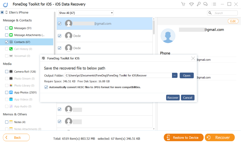Toggle Ellen's iPhone select-all checkbox
This screenshot has width=241, height=146.
tap(2, 12)
